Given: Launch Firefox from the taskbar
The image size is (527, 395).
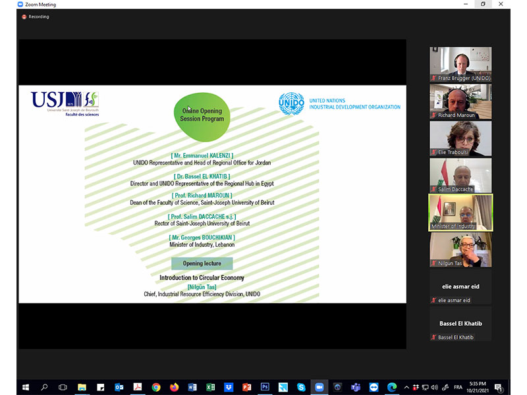Looking at the screenshot, I should point(174,387).
